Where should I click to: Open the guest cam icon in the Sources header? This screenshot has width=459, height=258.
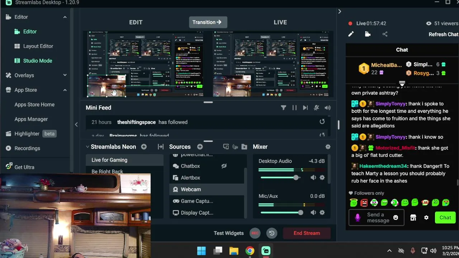tap(235, 147)
